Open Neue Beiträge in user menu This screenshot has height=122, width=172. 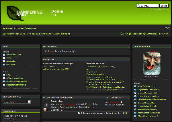click(x=146, y=86)
